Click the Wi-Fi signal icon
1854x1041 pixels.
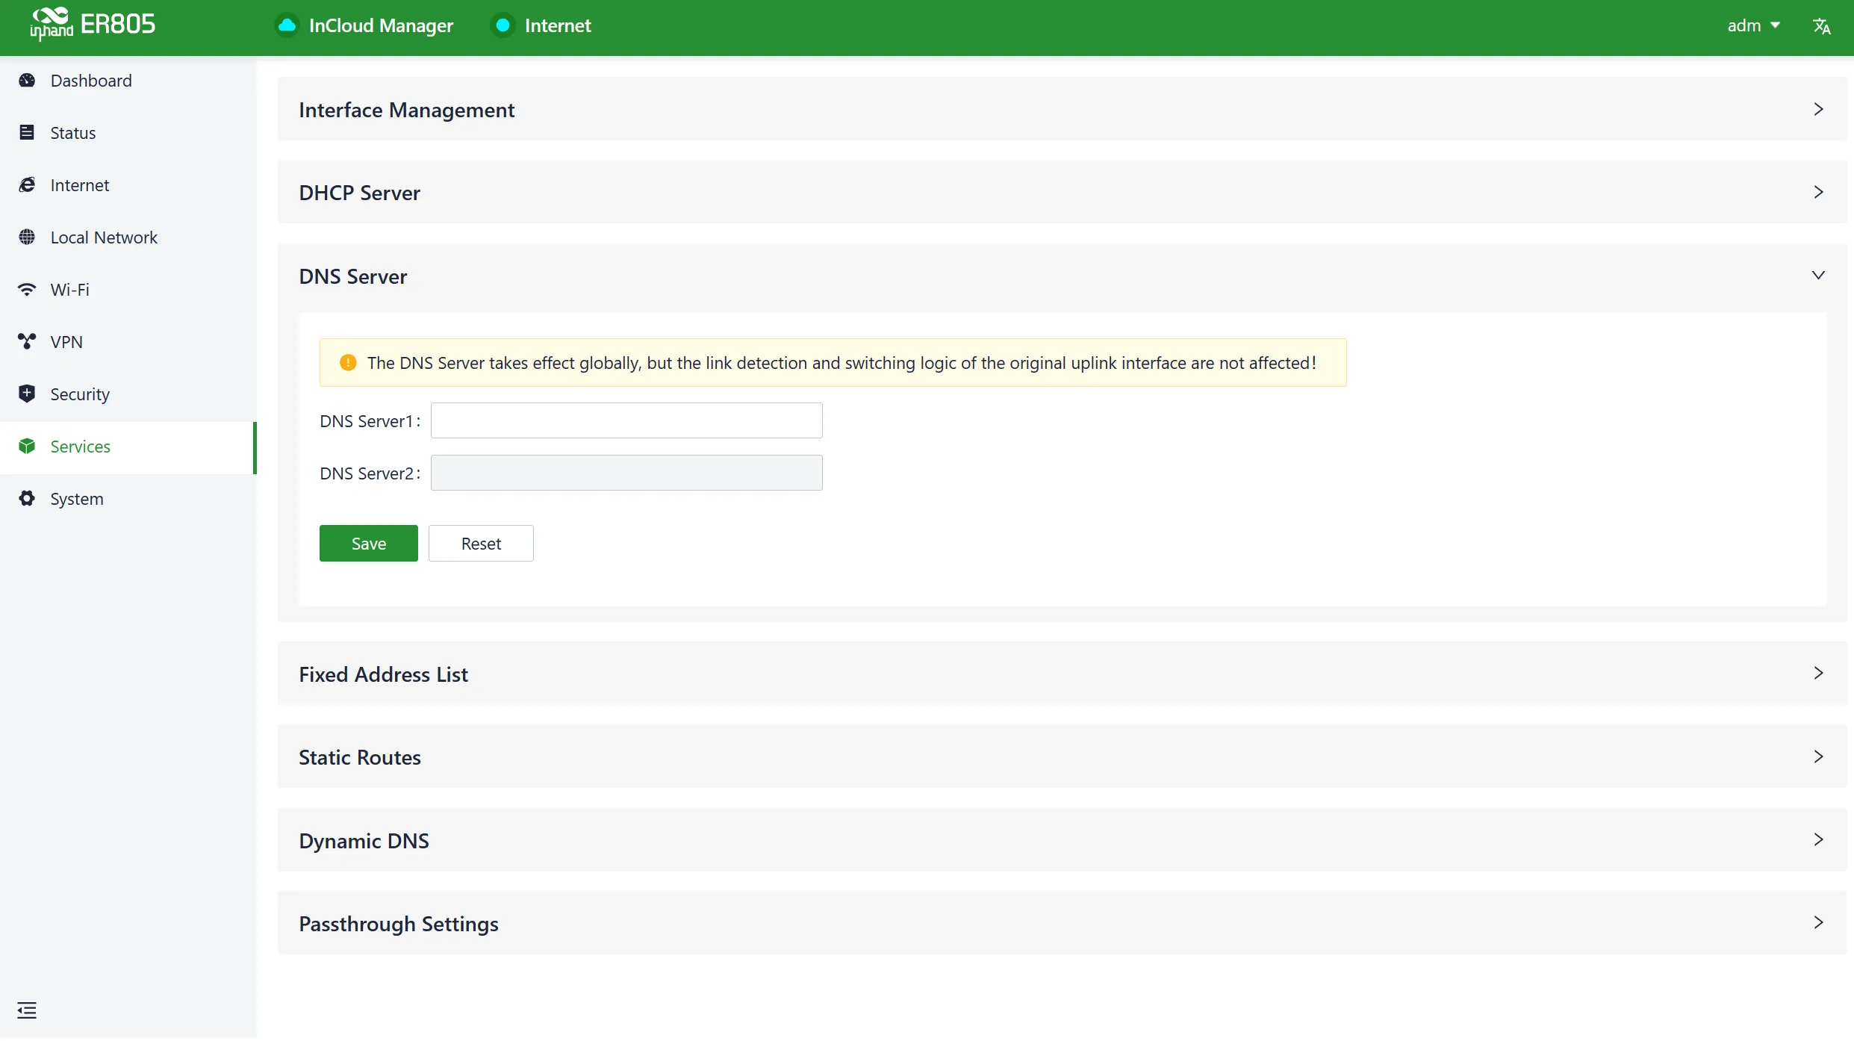pyautogui.click(x=27, y=289)
